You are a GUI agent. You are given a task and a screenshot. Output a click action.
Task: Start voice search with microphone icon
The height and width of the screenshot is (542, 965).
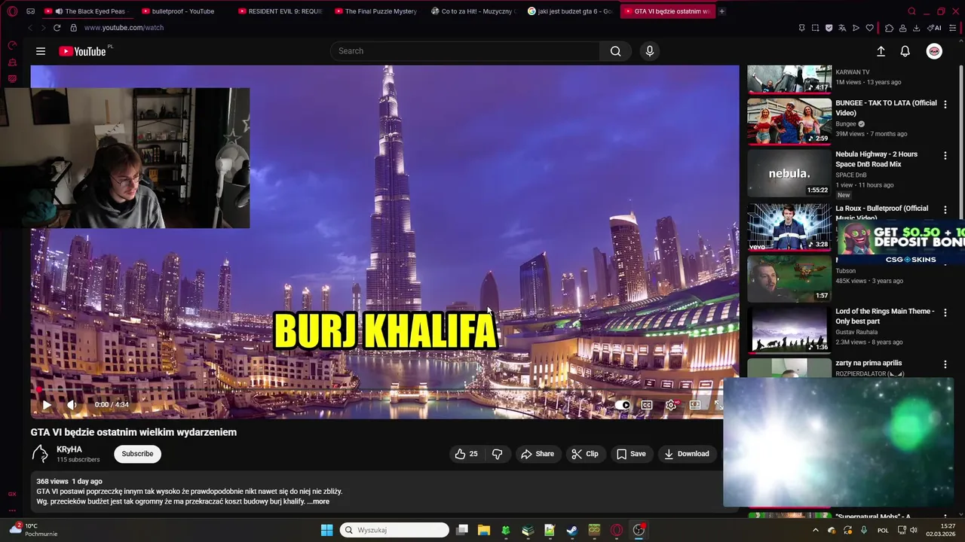pyautogui.click(x=650, y=51)
